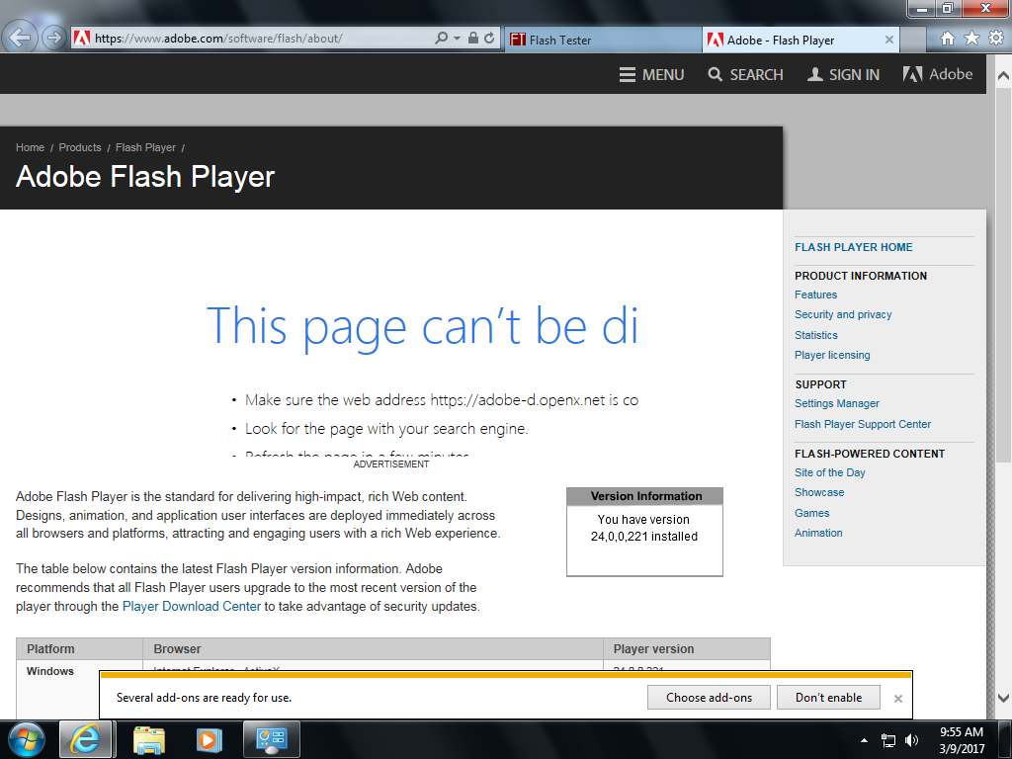Click the Adobe logo in header
Image resolution: width=1012 pixels, height=759 pixels.
(937, 74)
